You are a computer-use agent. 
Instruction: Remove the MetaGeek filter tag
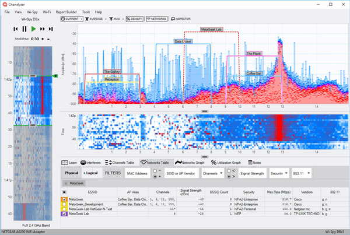66,184
